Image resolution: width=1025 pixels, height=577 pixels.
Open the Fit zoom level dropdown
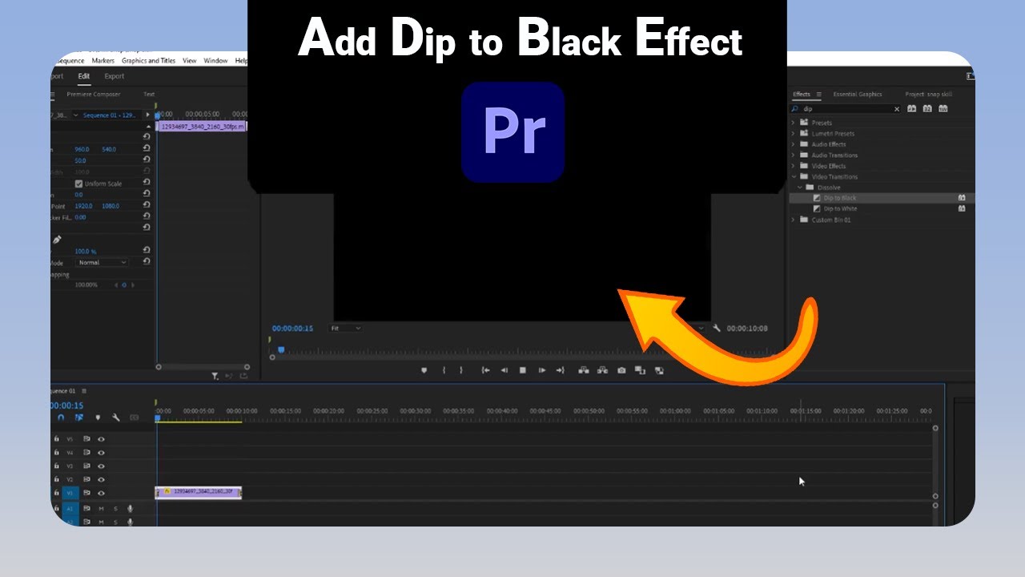[346, 329]
